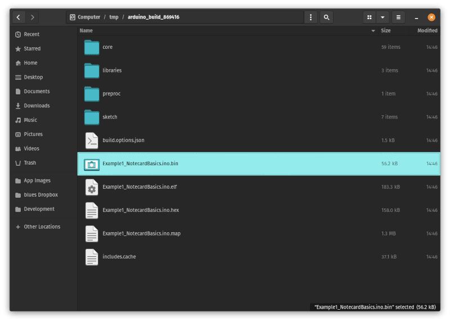Image resolution: width=450 pixels, height=322 pixels.
Task: Click the selection status bar message
Action: click(375, 307)
